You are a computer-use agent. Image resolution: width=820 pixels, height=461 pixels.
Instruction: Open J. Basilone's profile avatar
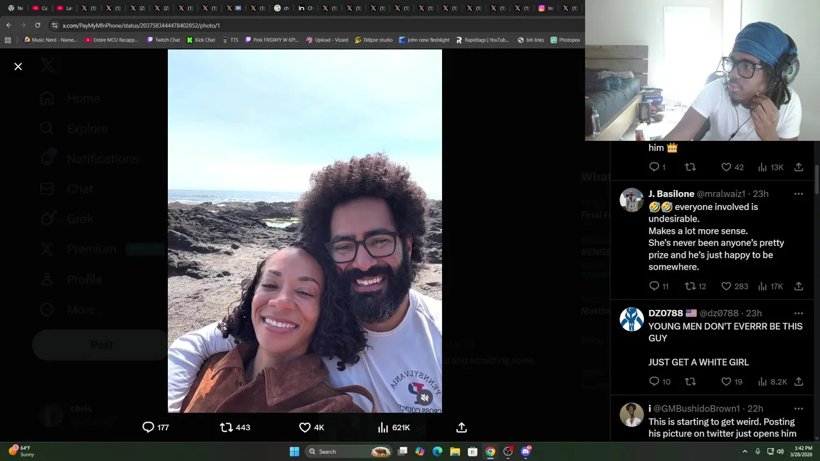click(x=631, y=200)
